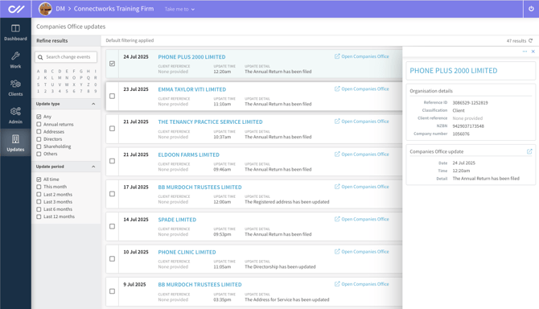The height and width of the screenshot is (309, 539).
Task: Tick the Spade Limited row checkbox
Action: [112, 226]
